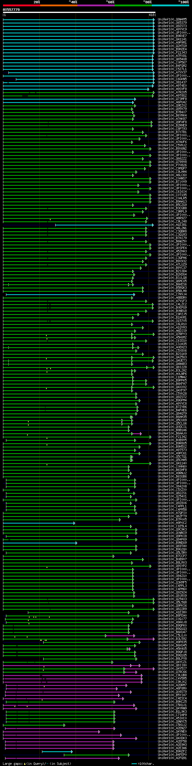The width and height of the screenshot is (192, 766).
Task: Click the label UniRef100_Q8I2Z8
Action: point(172,367)
